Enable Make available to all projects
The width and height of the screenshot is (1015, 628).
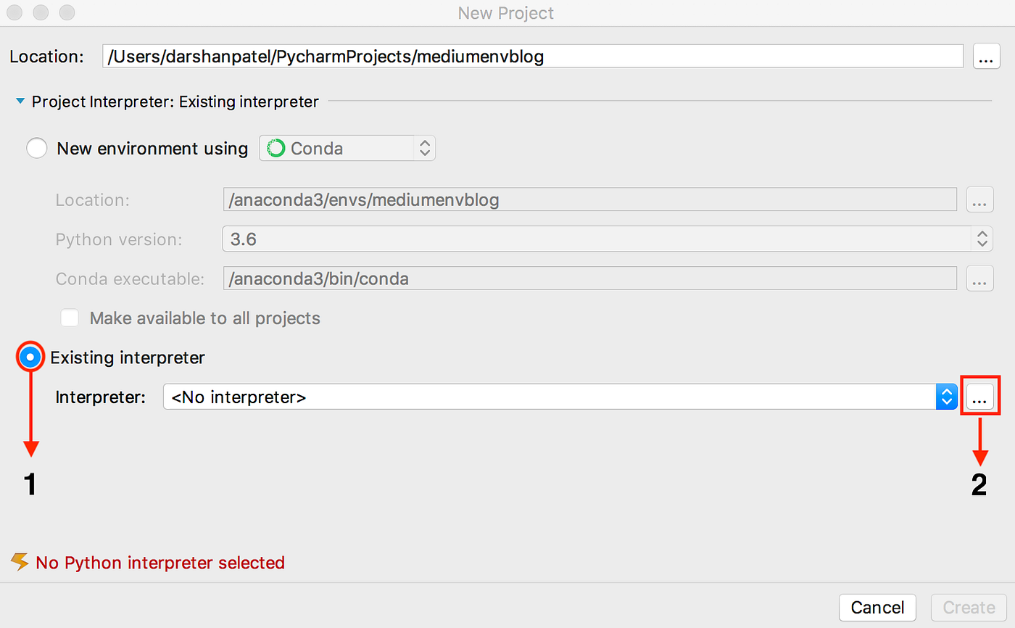(70, 318)
